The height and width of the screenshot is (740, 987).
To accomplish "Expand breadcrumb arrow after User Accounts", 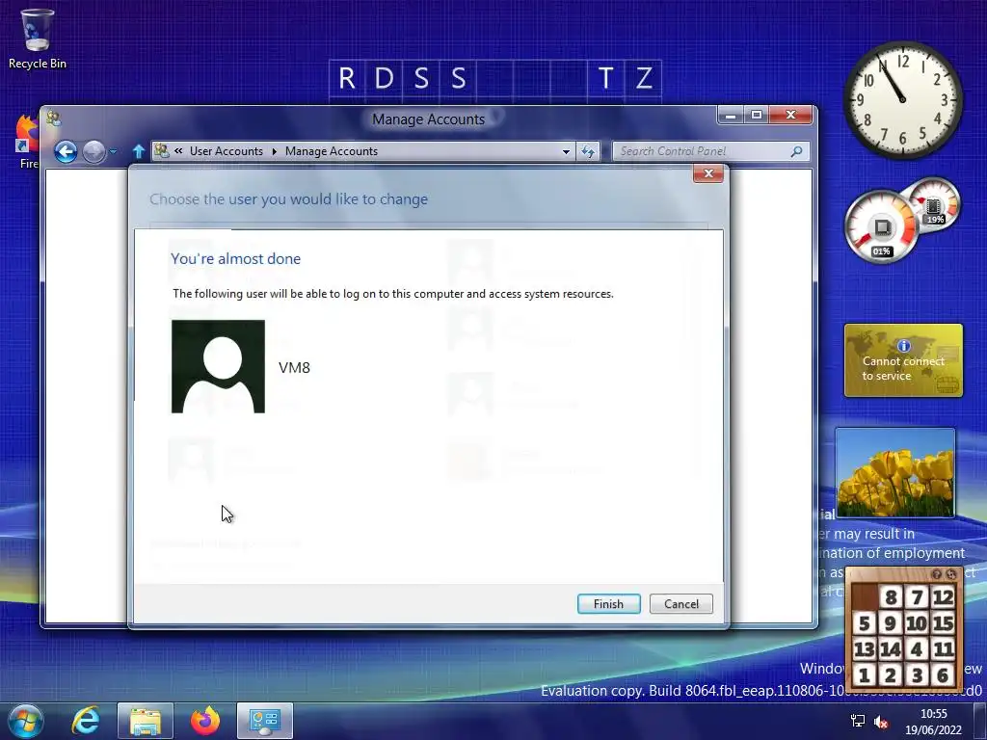I will click(x=274, y=151).
